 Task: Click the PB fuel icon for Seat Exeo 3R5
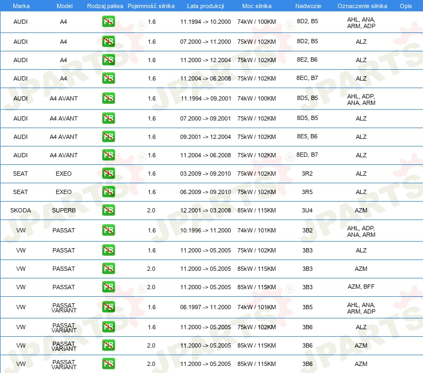(108, 192)
